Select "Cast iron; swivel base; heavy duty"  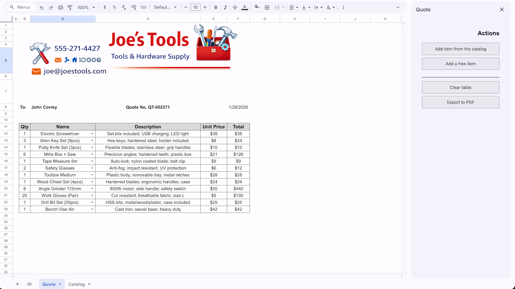click(x=148, y=209)
